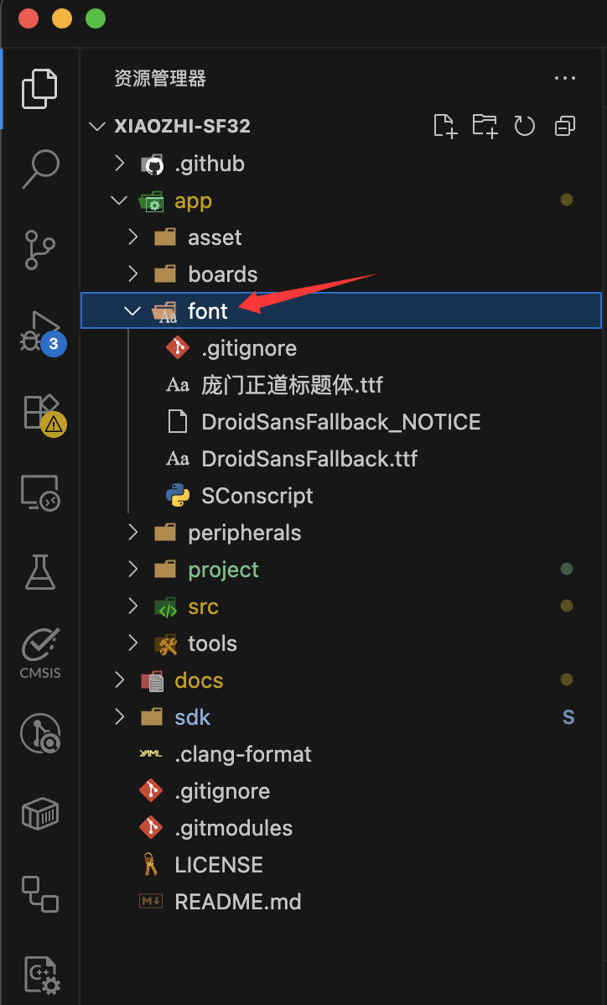This screenshot has height=1005, width=607.
Task: Click the New Folder icon in explorer header
Action: [485, 126]
